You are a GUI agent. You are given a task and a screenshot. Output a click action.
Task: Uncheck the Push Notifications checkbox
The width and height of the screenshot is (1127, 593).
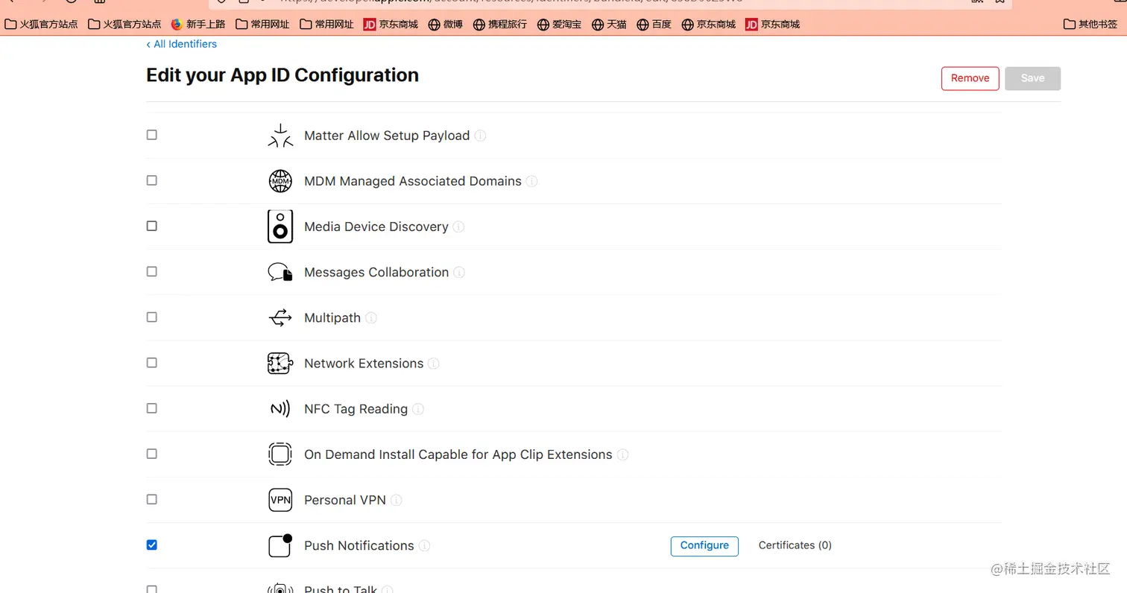click(x=152, y=545)
